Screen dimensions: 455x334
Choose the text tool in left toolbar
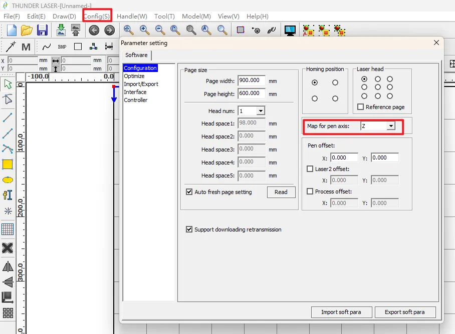pyautogui.click(x=8, y=195)
